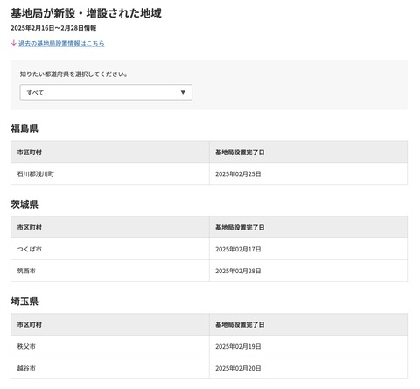
Task: Click the pink down arrow icon
Action: pos(13,43)
